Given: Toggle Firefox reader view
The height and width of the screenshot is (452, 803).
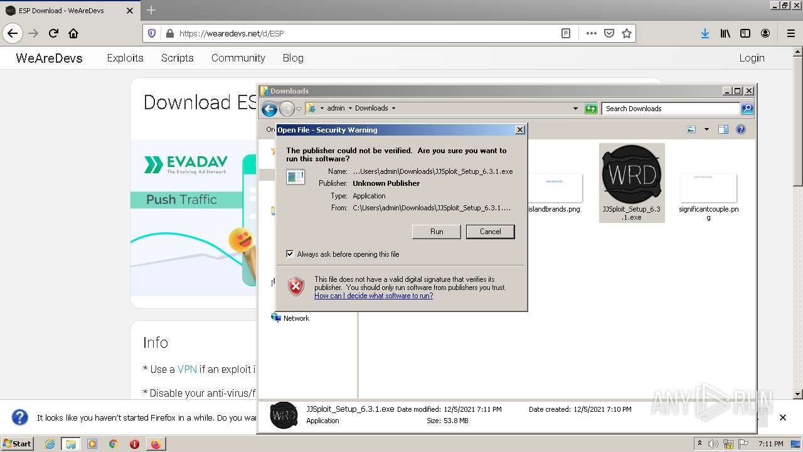Looking at the screenshot, I should pos(566,33).
